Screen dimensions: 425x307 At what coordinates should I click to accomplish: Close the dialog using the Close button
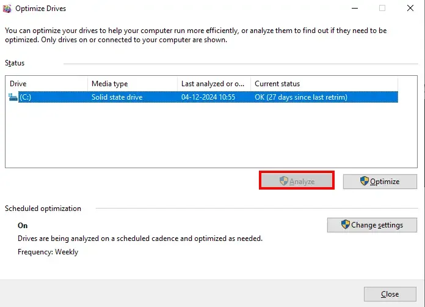pyautogui.click(x=390, y=294)
